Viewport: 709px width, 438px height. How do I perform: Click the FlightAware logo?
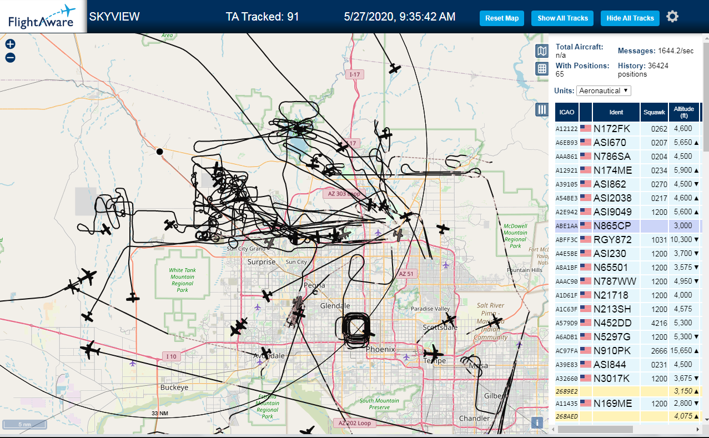pyautogui.click(x=43, y=17)
